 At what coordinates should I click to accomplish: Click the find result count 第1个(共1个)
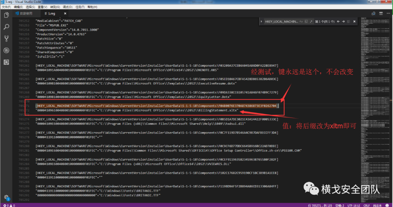click(325, 21)
